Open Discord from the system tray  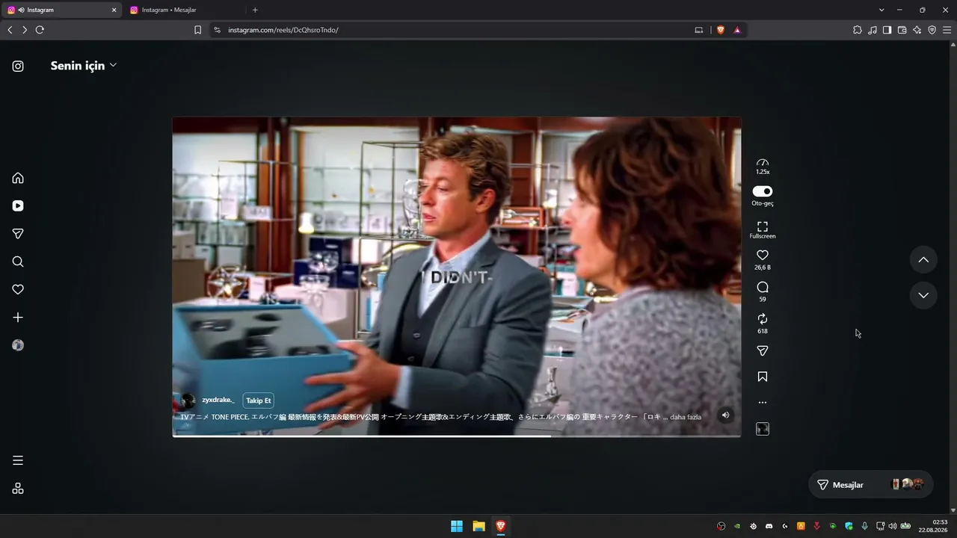[x=769, y=526]
